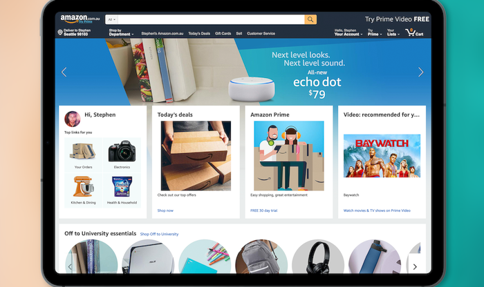Image resolution: width=484 pixels, height=287 pixels.
Task: Open the Electronics camera icon
Action: click(122, 151)
